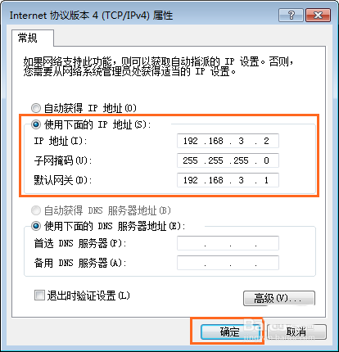Screen dimensions: 339x352
Task: Click second octet 168 of 默认网关 field
Action: coord(215,180)
